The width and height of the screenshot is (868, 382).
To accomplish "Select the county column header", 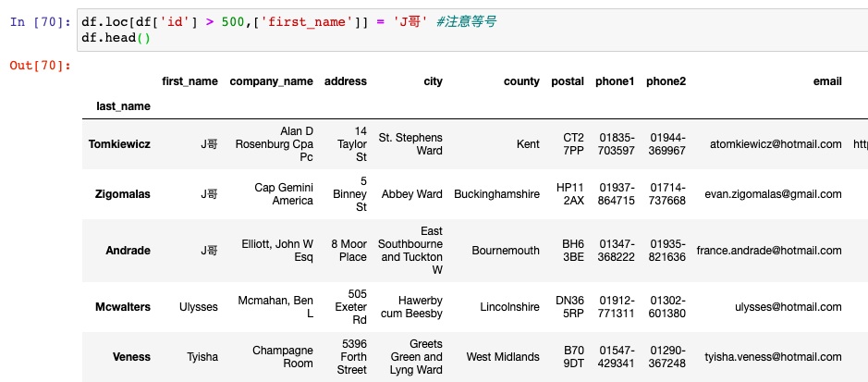I will (521, 81).
